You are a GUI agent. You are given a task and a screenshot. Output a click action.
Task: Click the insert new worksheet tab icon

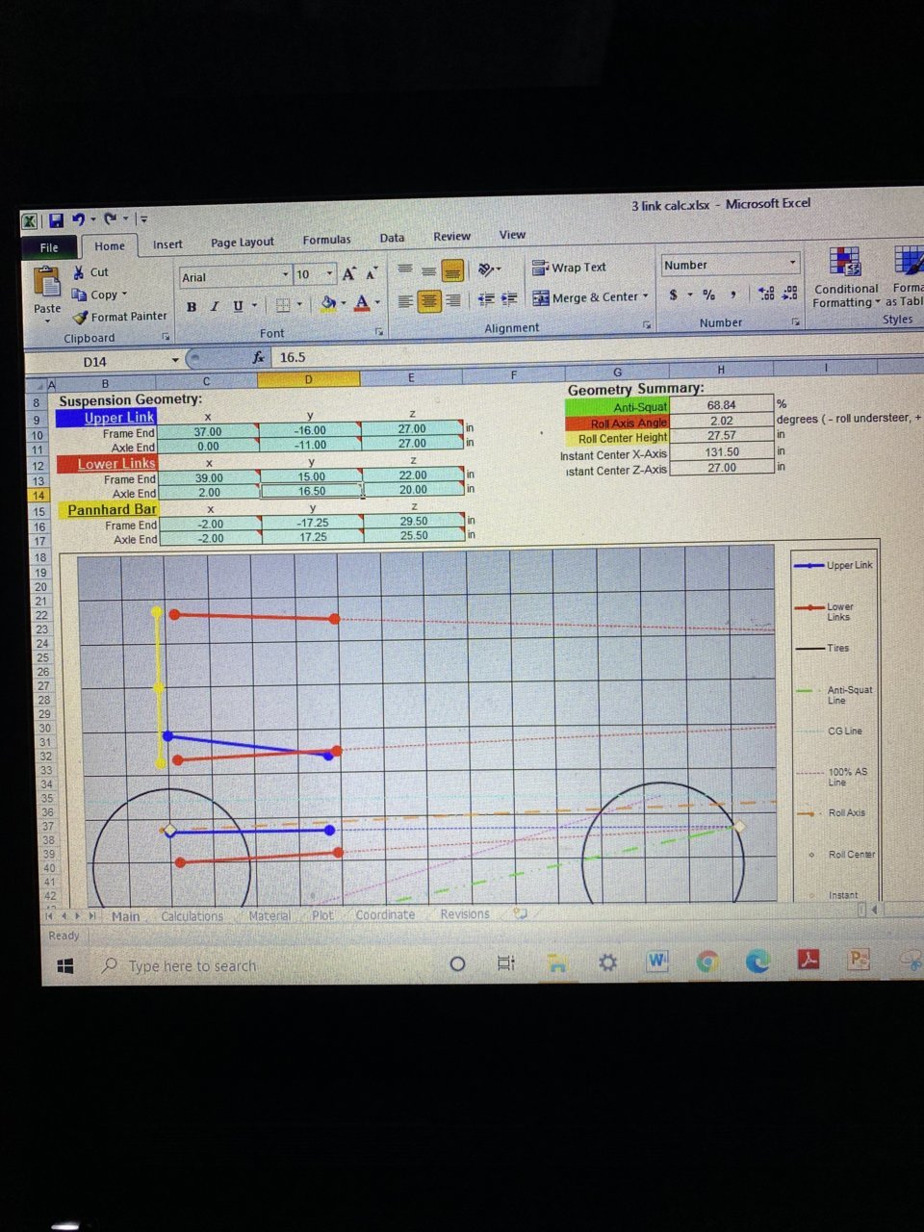[x=521, y=913]
